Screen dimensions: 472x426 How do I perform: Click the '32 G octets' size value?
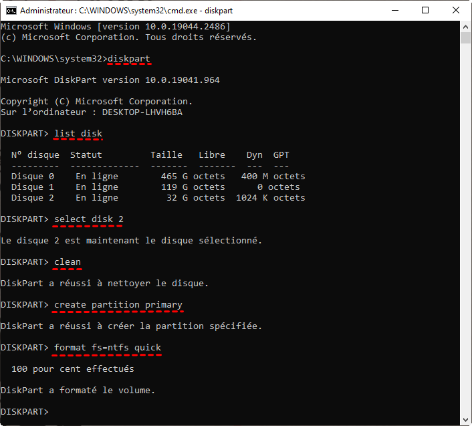click(x=196, y=197)
